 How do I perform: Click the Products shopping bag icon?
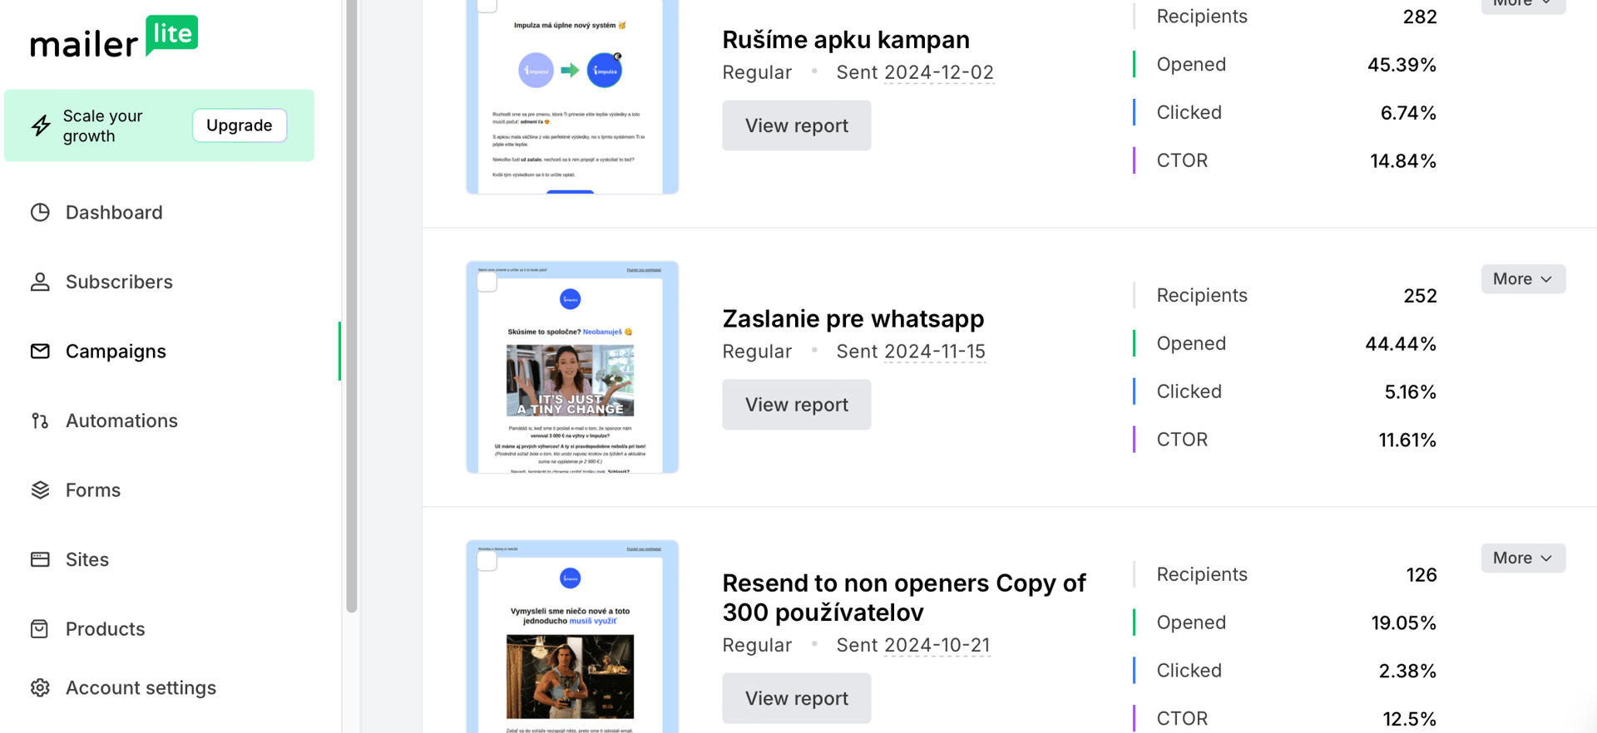[x=40, y=628]
